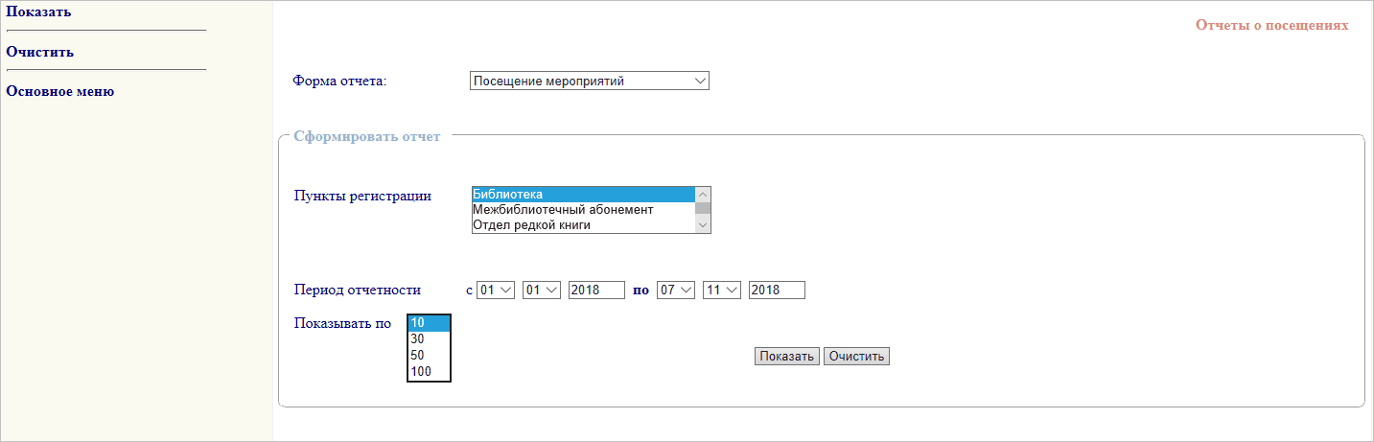Choose 100 records per page
This screenshot has width=1374, height=442.
pos(429,372)
